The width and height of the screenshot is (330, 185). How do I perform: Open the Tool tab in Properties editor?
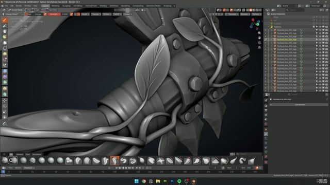tap(266, 100)
